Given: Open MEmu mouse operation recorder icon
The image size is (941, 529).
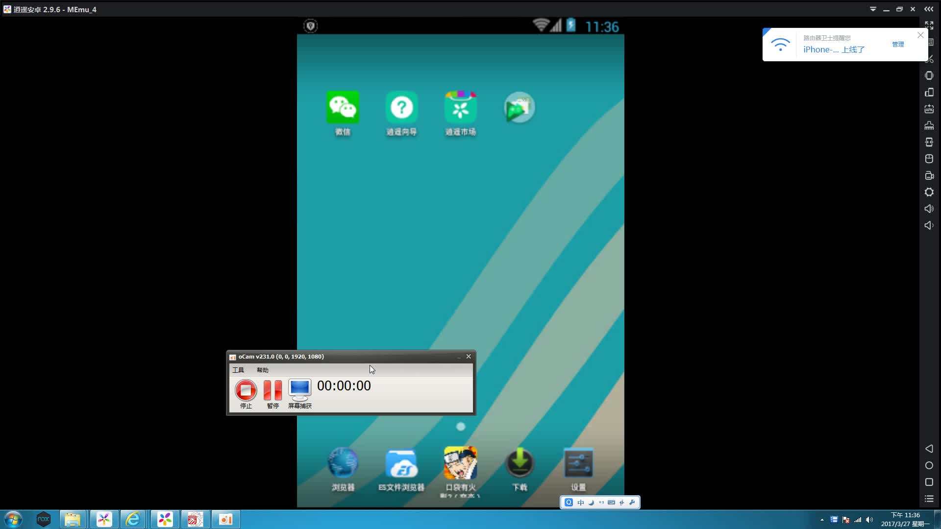Looking at the screenshot, I should coord(929,159).
